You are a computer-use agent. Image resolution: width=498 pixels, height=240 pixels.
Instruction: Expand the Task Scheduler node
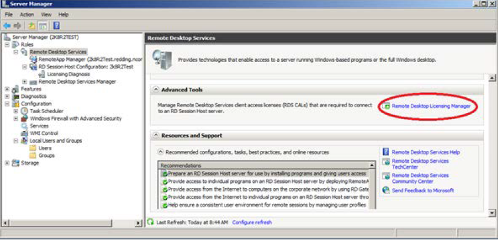point(16,111)
